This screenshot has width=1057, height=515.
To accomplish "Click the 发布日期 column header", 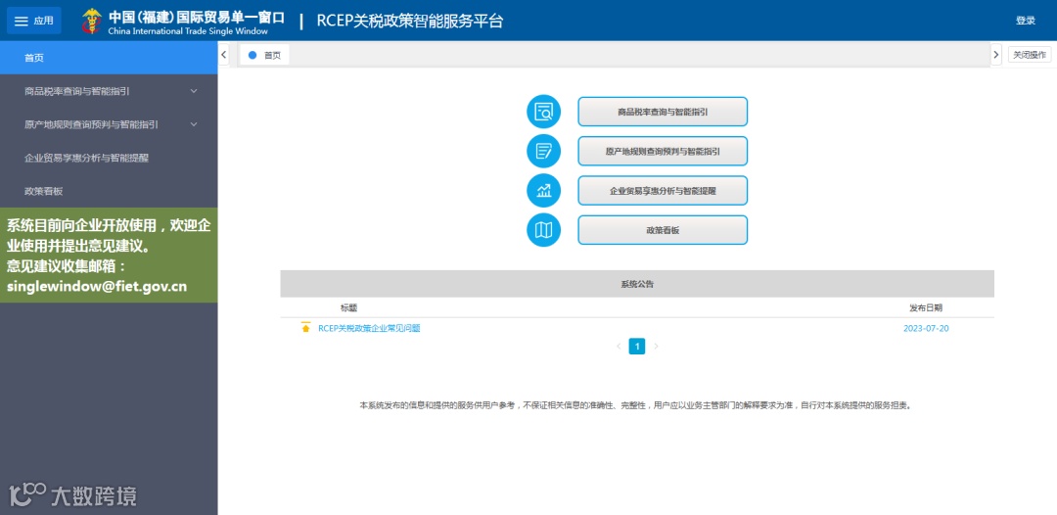I will 926,307.
